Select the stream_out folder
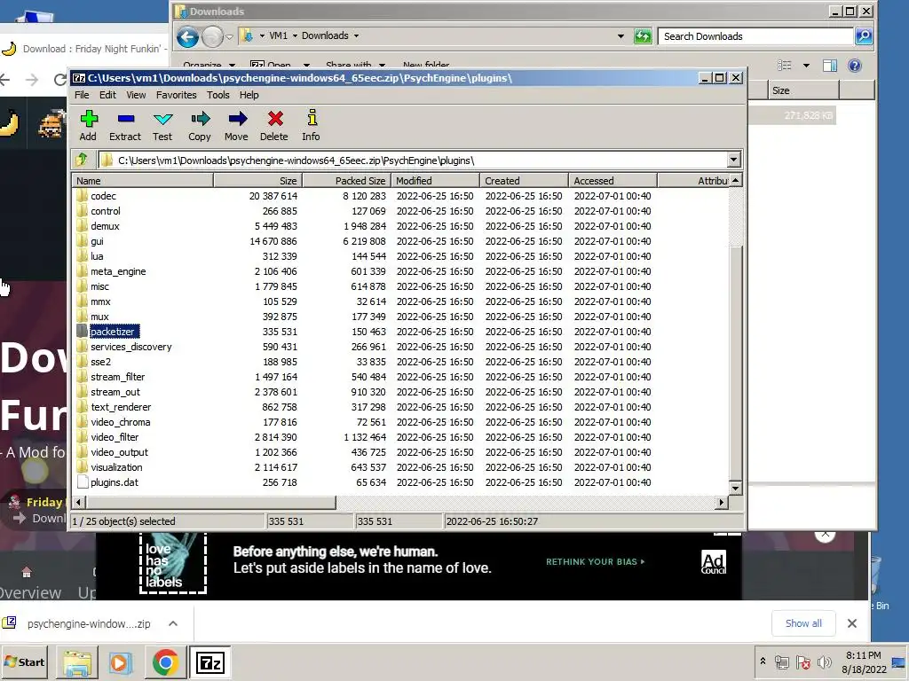Screen dimensions: 909x681 click(115, 391)
